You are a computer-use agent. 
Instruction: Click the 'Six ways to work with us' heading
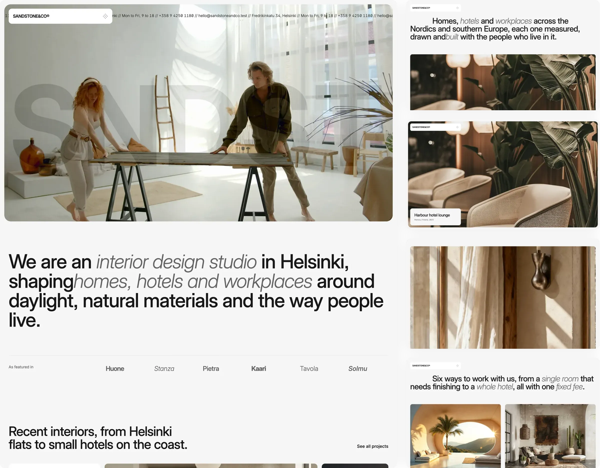(x=502, y=382)
